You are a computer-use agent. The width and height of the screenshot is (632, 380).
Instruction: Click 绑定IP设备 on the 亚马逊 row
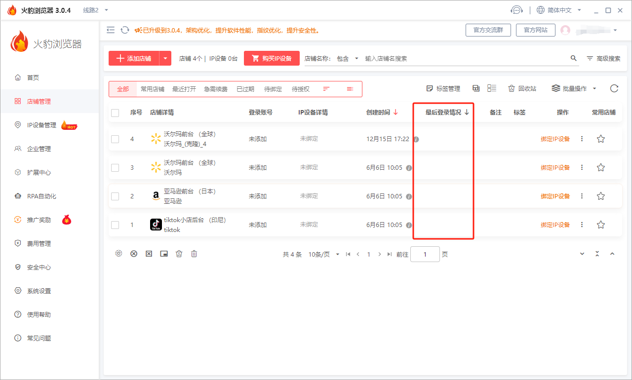pyautogui.click(x=556, y=196)
